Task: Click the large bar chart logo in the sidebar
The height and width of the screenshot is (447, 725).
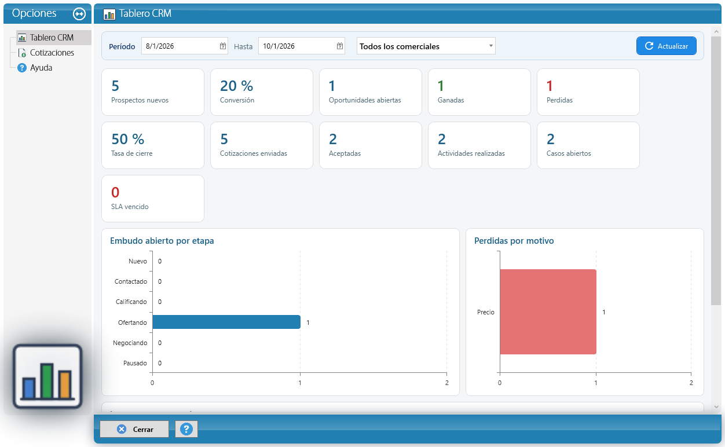Action: pos(47,376)
